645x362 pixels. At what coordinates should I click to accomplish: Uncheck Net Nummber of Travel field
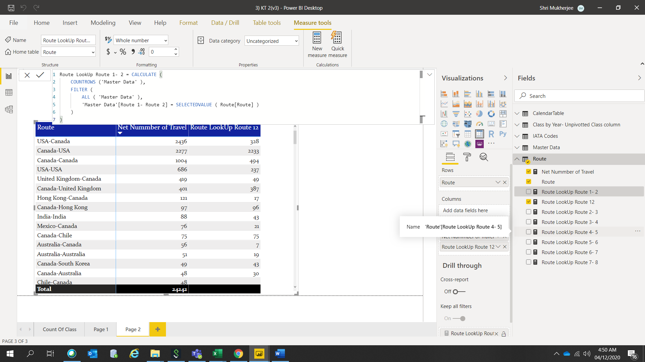pos(528,172)
